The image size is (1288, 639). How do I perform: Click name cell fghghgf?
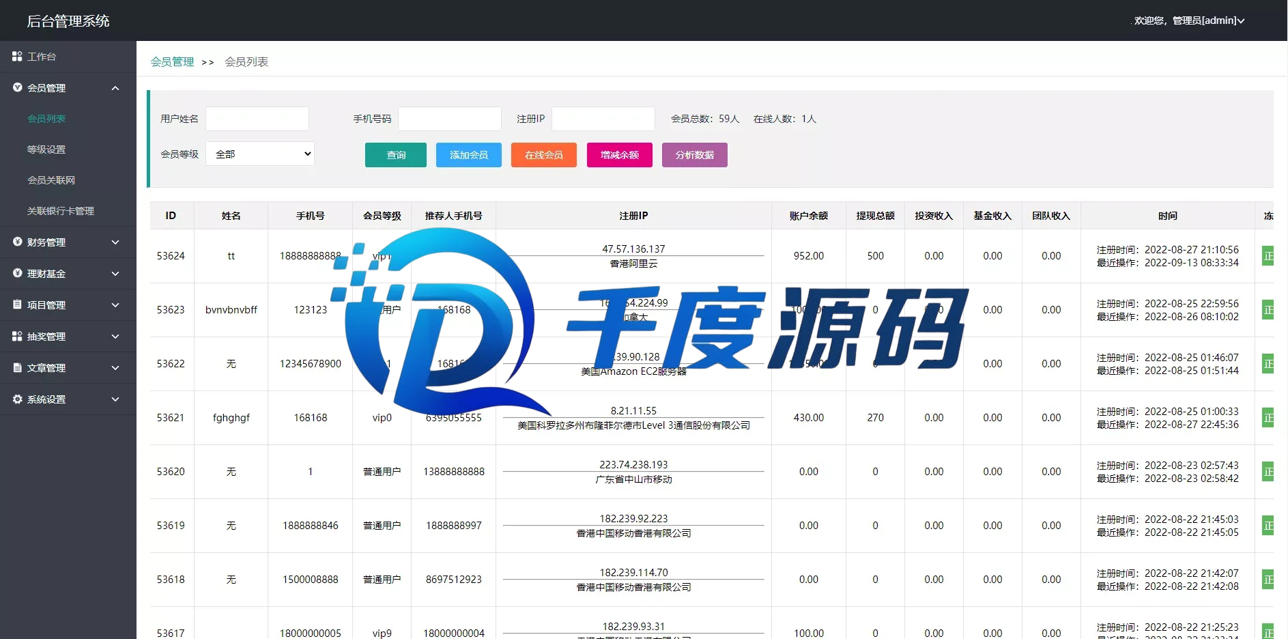tap(231, 418)
